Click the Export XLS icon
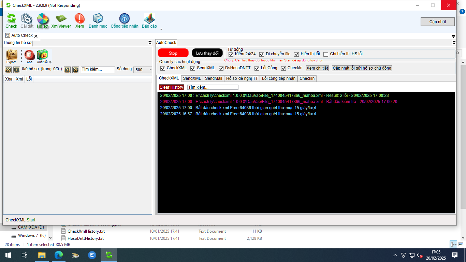Viewport: 466px width, 262px height. [x=11, y=56]
